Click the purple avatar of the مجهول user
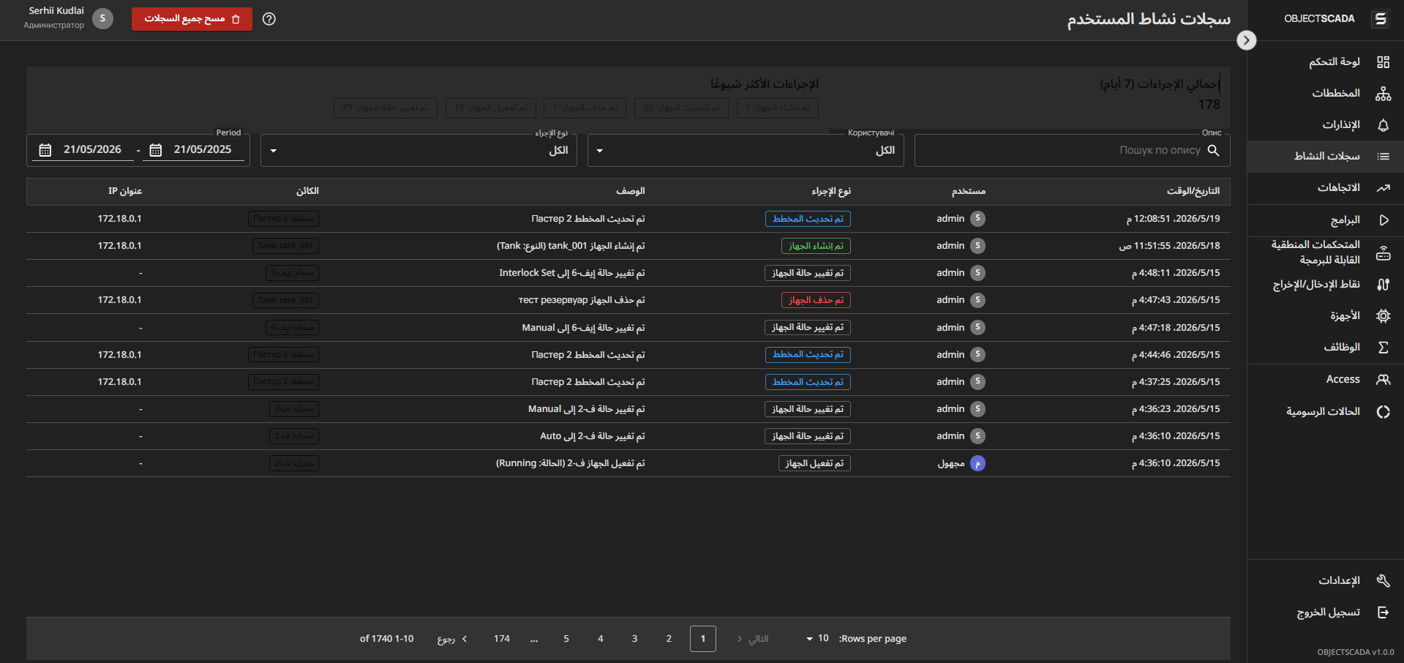 click(x=977, y=463)
